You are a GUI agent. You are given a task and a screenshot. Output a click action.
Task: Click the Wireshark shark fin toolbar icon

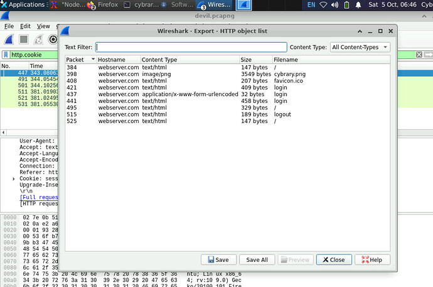tap(9, 40)
